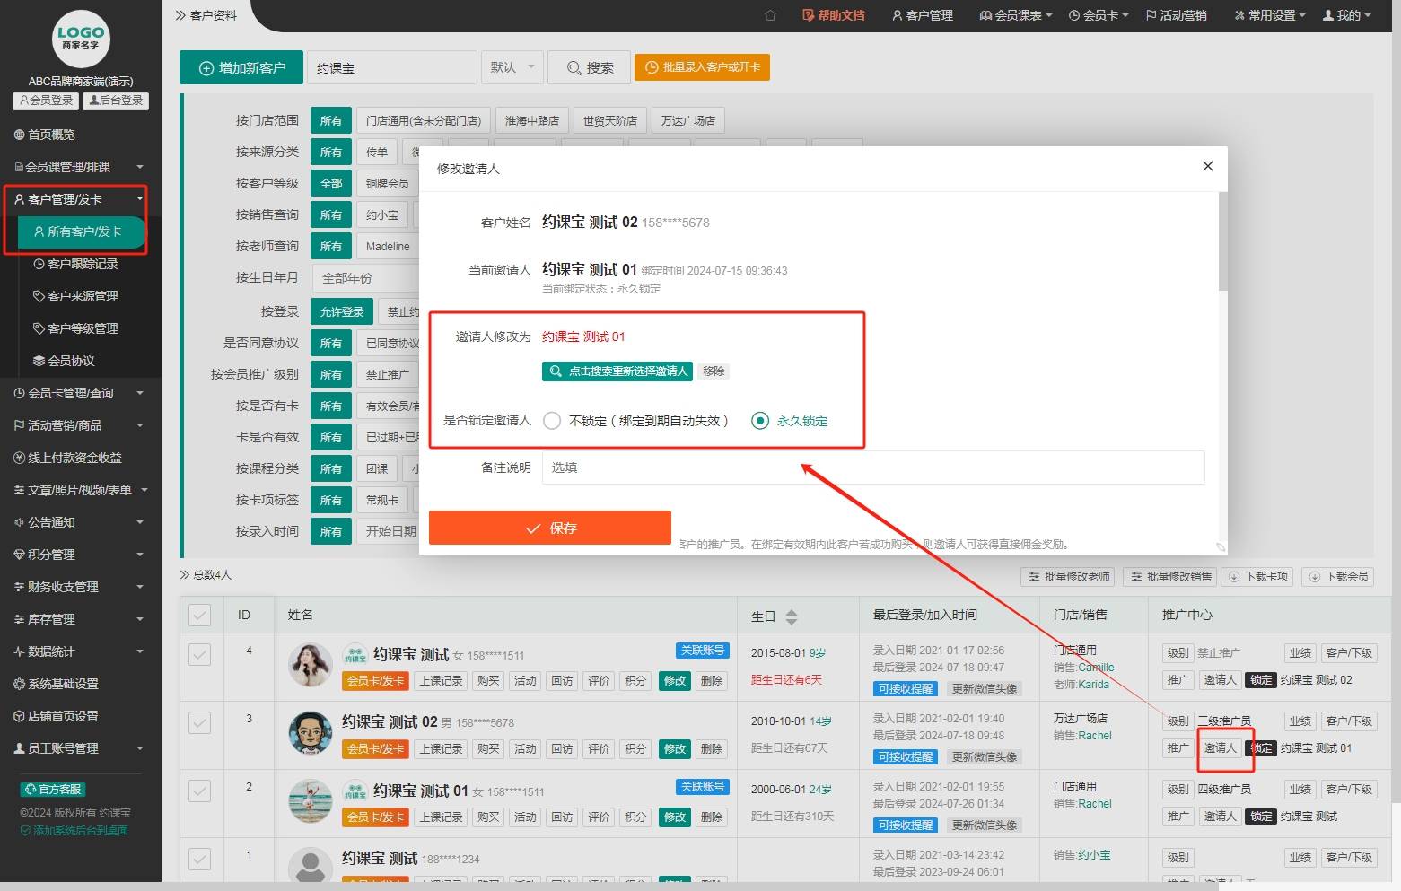Image resolution: width=1401 pixels, height=891 pixels.
Task: Open 首页概览 in sidebar
Action: (x=45, y=135)
